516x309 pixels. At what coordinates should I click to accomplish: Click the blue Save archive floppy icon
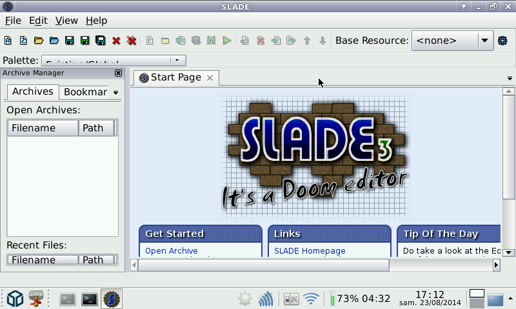coord(70,41)
